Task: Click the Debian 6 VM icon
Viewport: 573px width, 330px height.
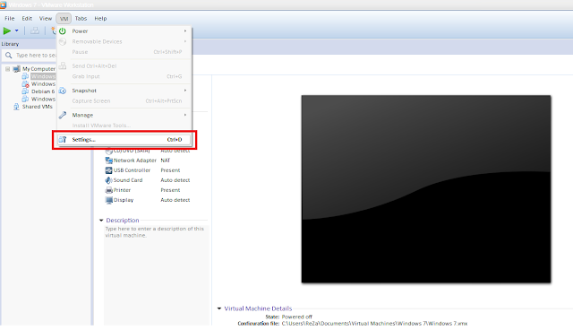Action: pos(25,91)
